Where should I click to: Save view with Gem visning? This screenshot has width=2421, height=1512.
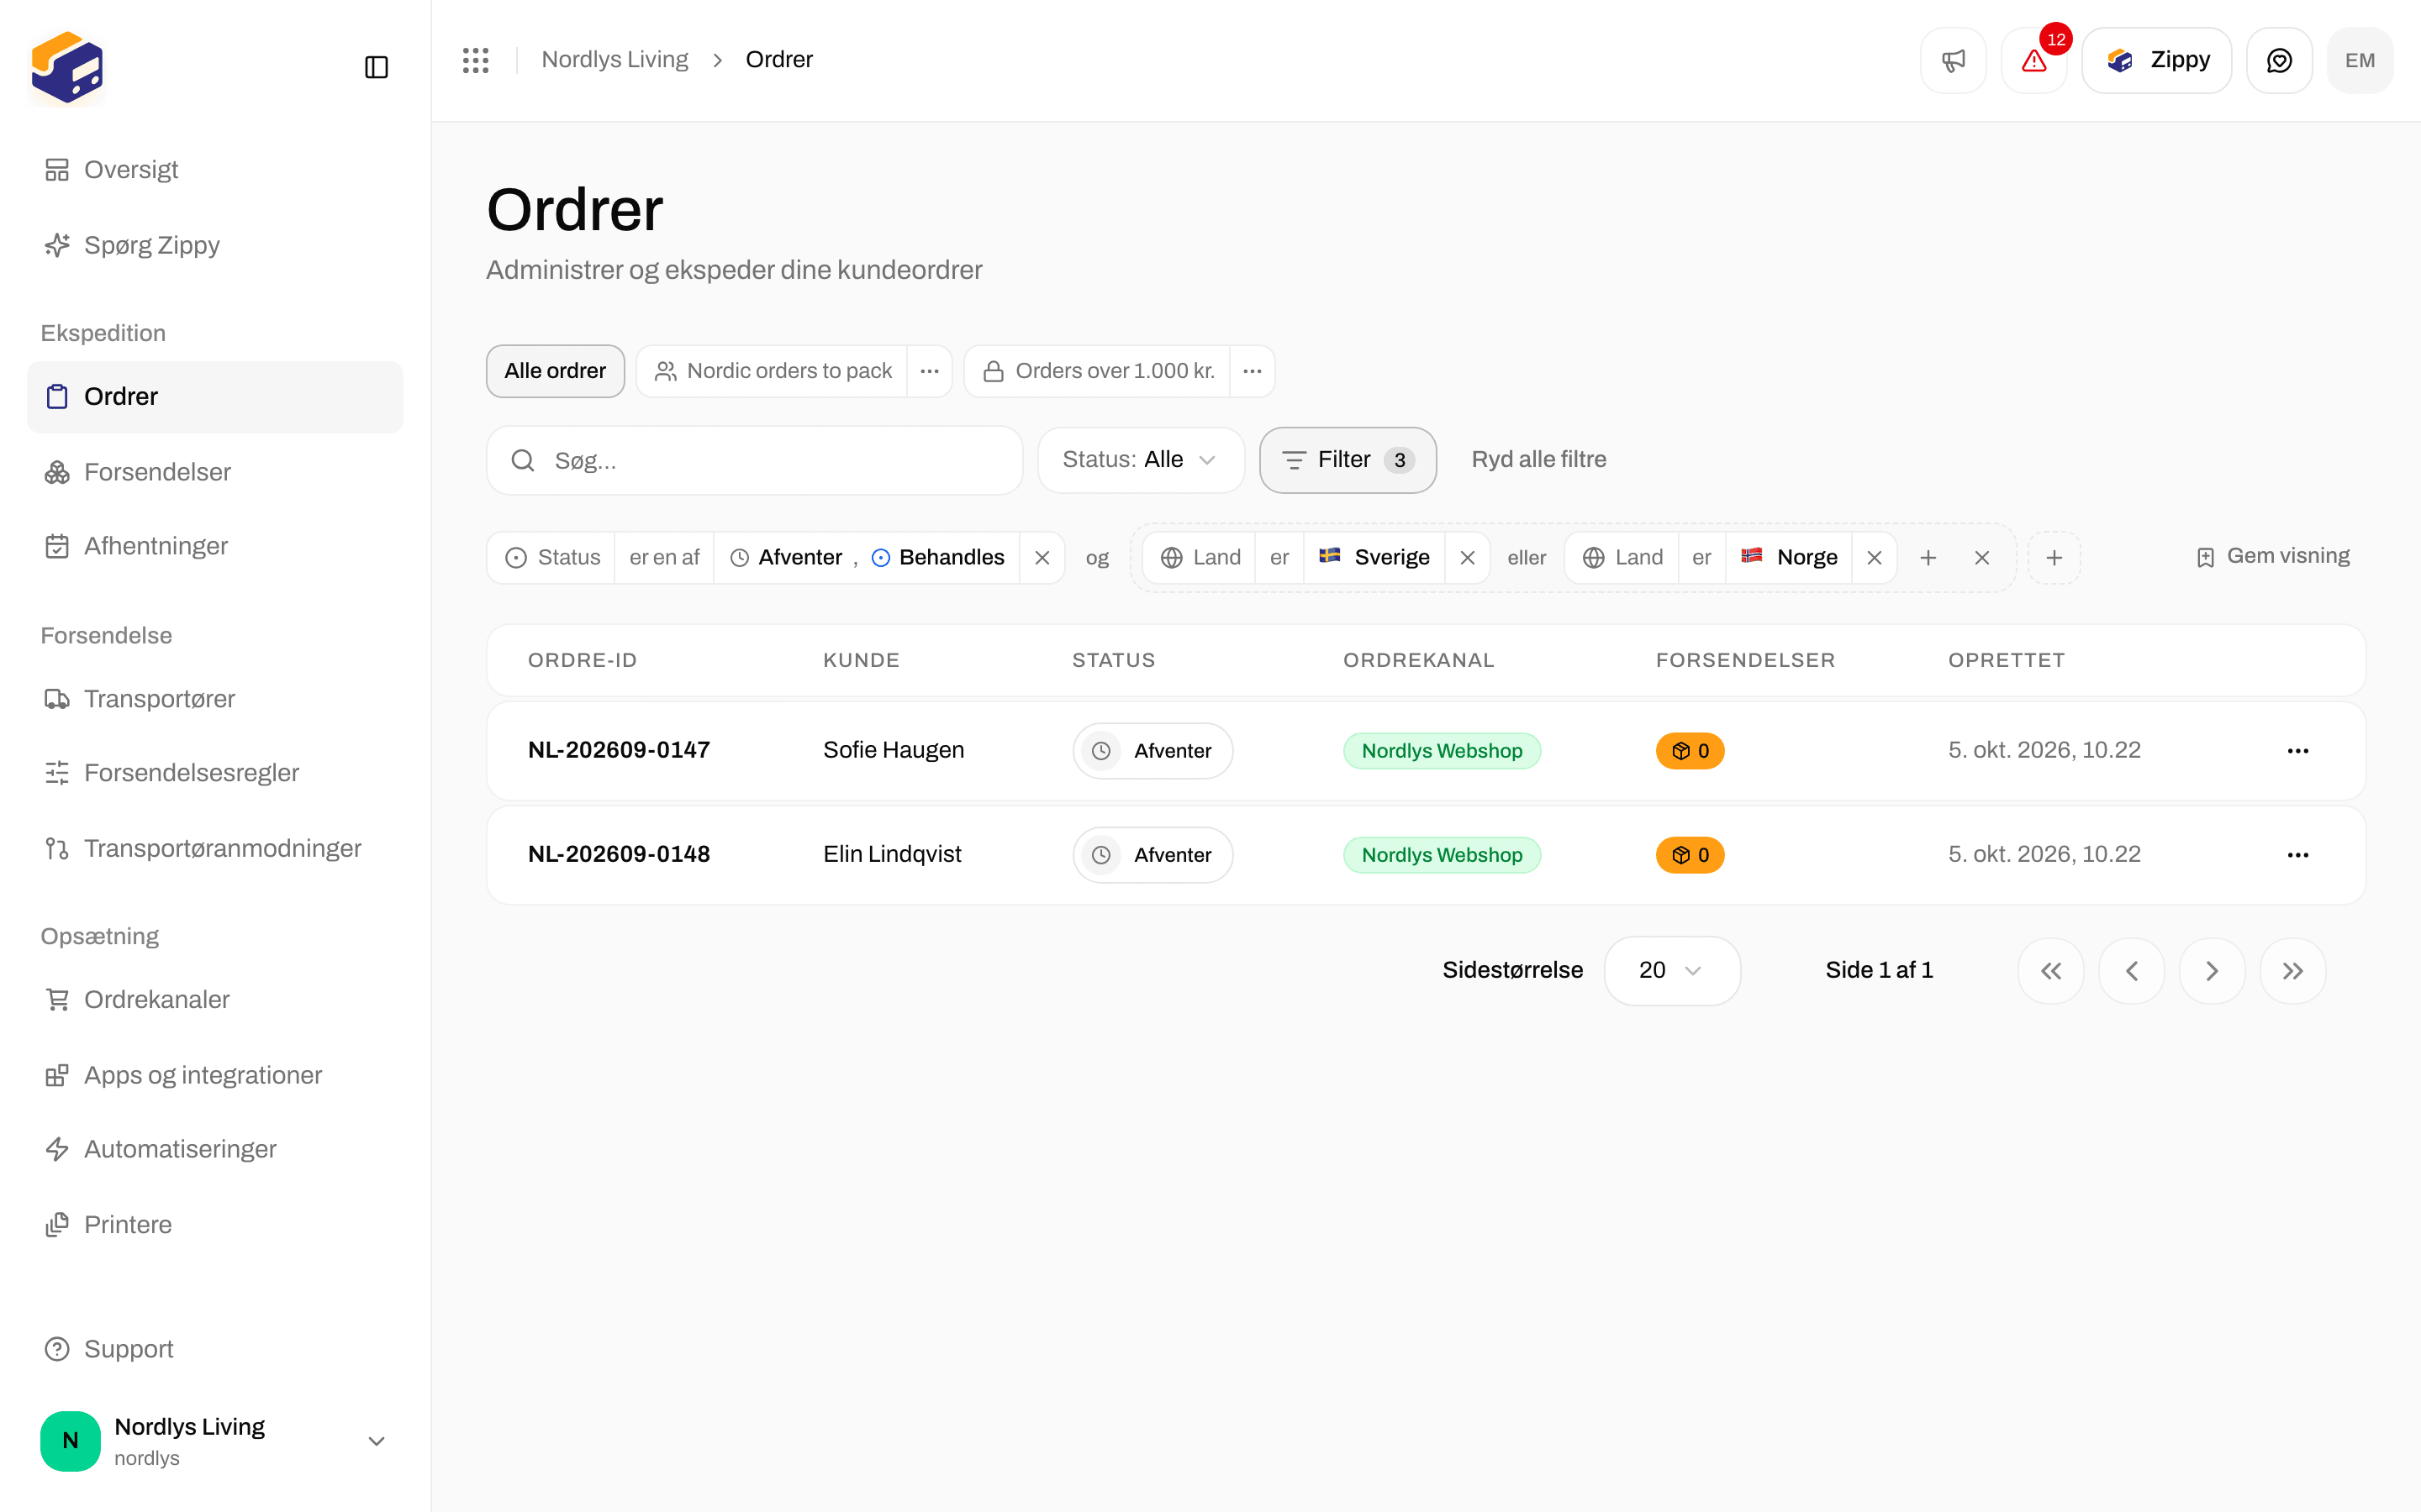(2273, 556)
